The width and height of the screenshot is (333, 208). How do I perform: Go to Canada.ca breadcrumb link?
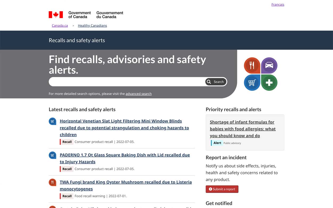coord(60,26)
